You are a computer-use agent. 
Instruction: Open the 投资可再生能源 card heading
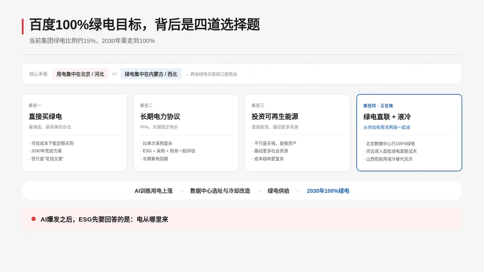275,116
